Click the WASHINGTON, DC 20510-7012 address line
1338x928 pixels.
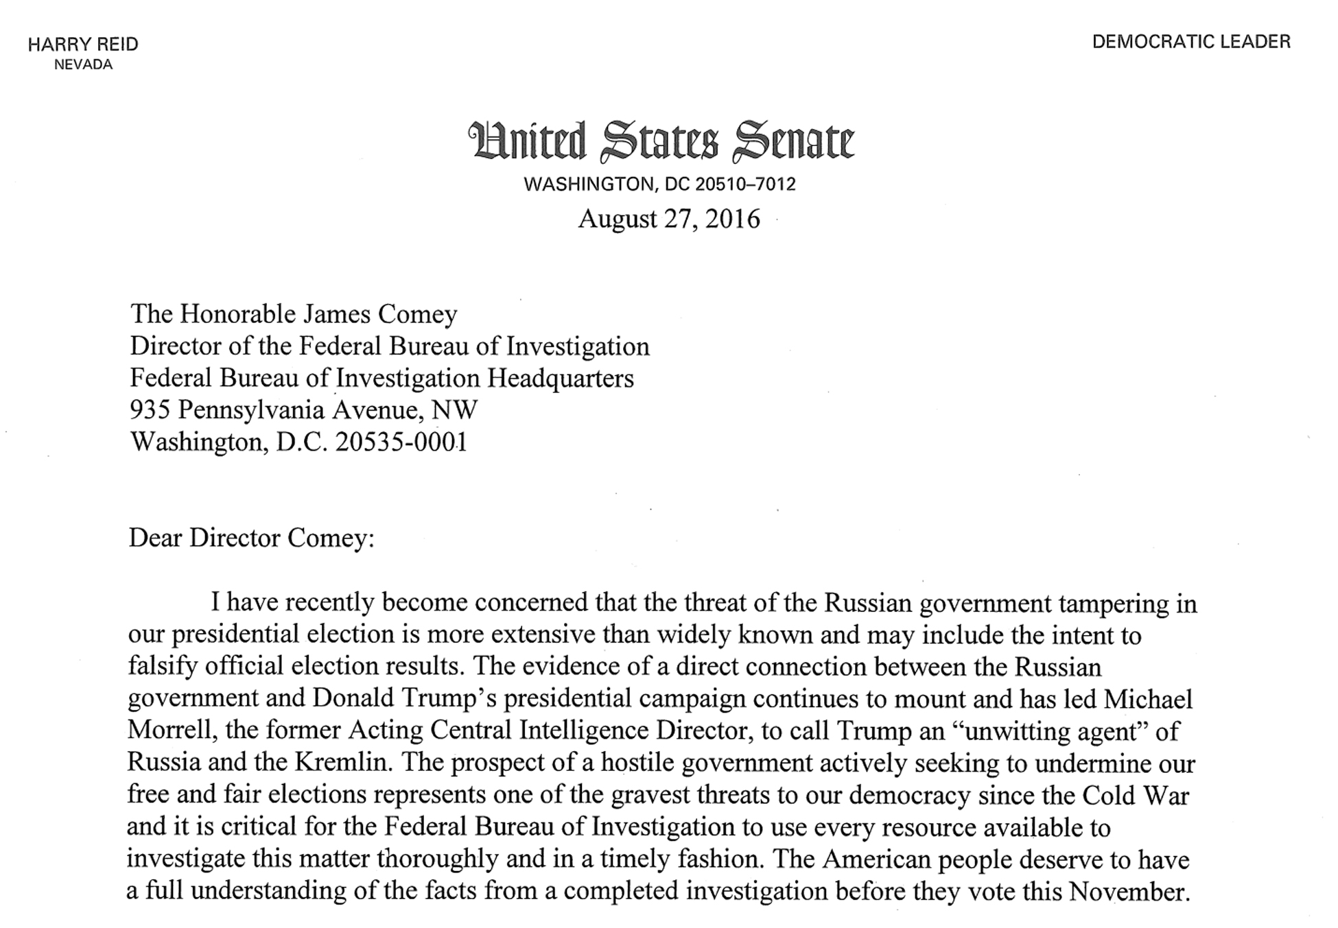tap(659, 184)
